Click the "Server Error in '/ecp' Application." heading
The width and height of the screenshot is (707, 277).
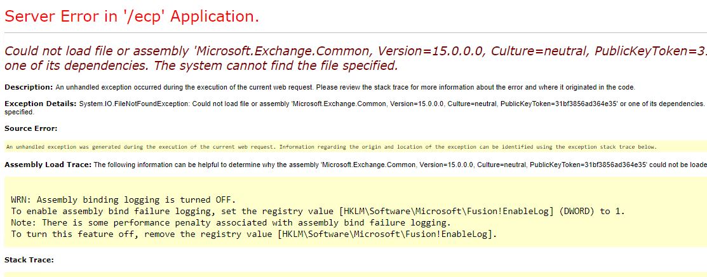point(131,17)
